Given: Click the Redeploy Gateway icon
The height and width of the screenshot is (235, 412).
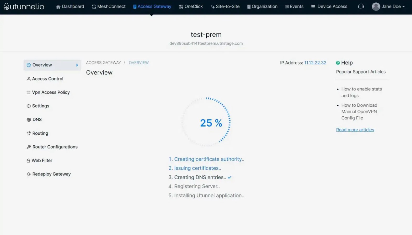Looking at the screenshot, I should coord(29,174).
